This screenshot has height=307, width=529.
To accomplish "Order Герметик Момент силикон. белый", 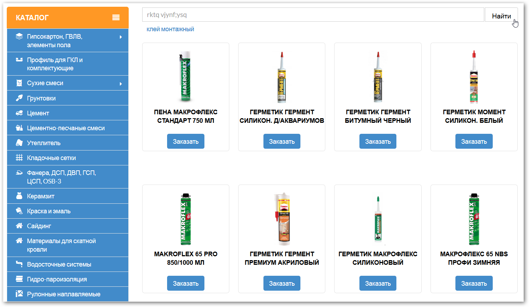I will (x=474, y=141).
